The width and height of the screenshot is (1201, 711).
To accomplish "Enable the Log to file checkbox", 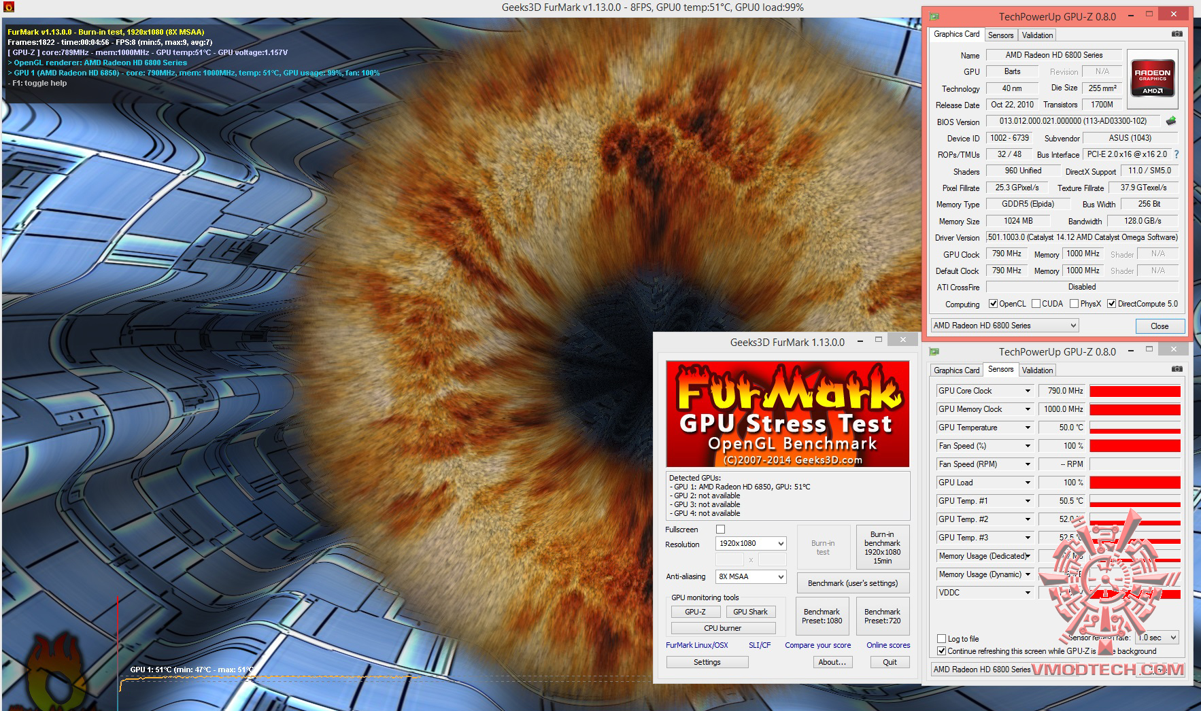I will pyautogui.click(x=942, y=639).
